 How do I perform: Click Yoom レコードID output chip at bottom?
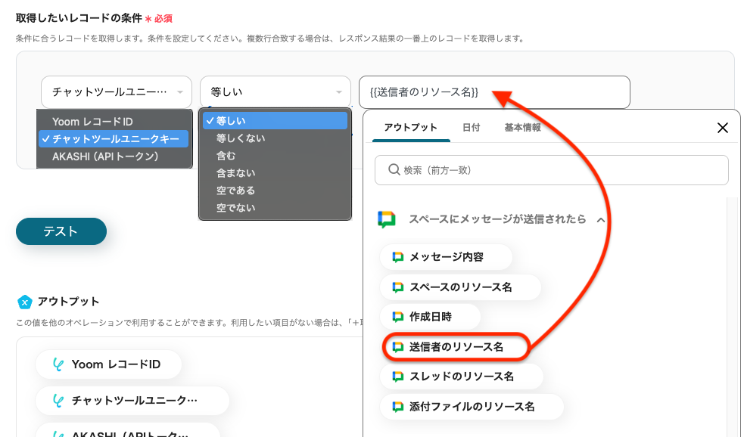(x=109, y=364)
